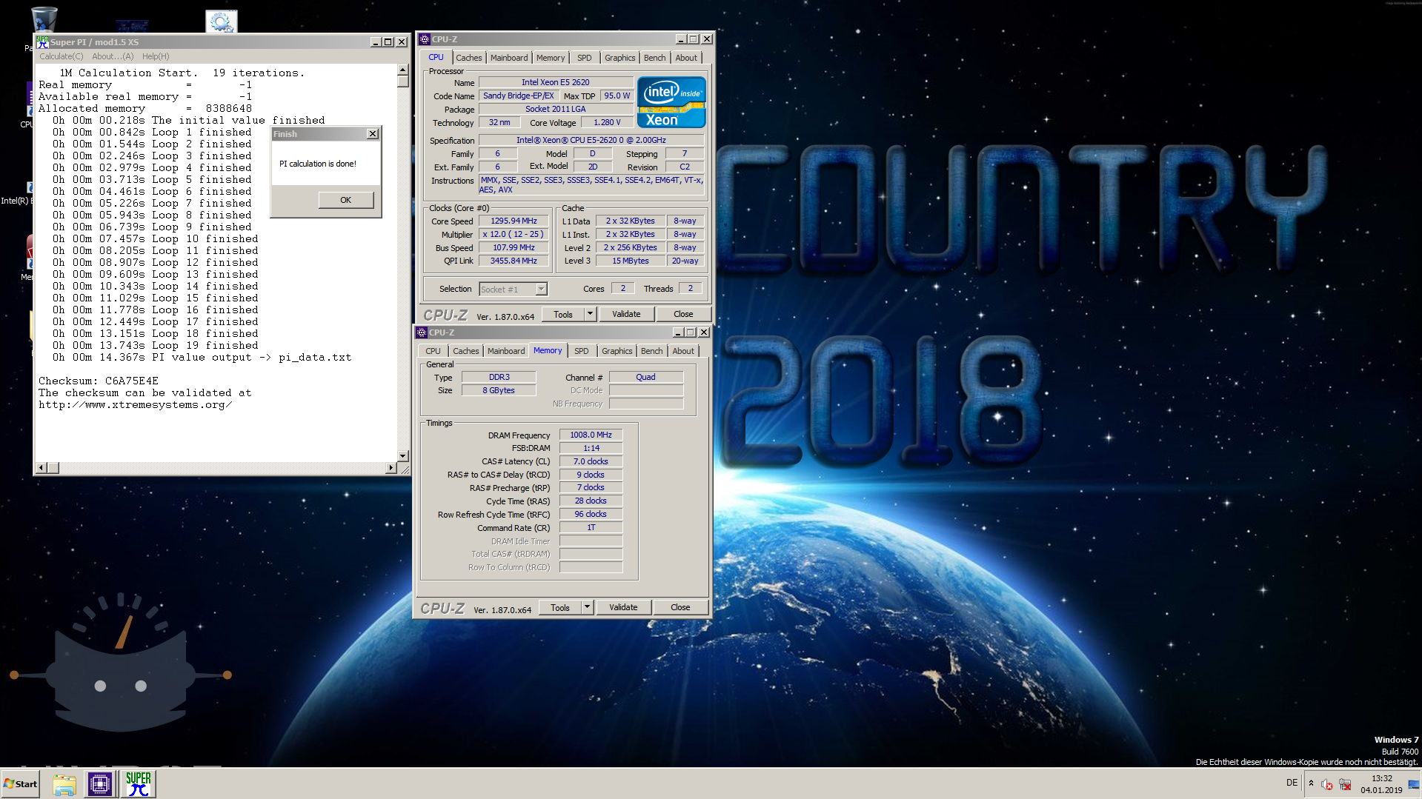
Task: Open Windows Explorer from the taskbar
Action: click(x=64, y=784)
